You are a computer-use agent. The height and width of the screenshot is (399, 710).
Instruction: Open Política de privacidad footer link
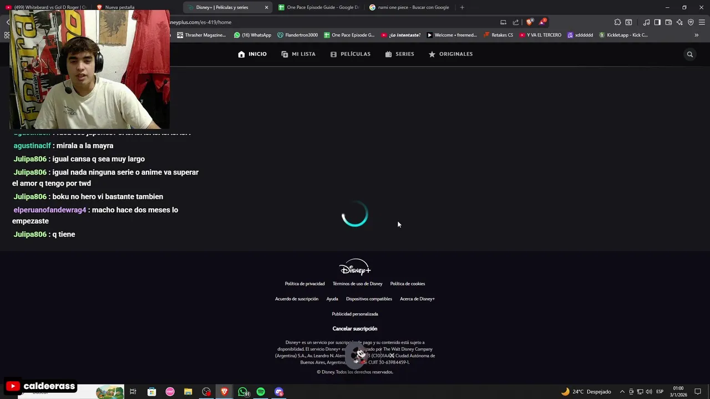coord(305,284)
